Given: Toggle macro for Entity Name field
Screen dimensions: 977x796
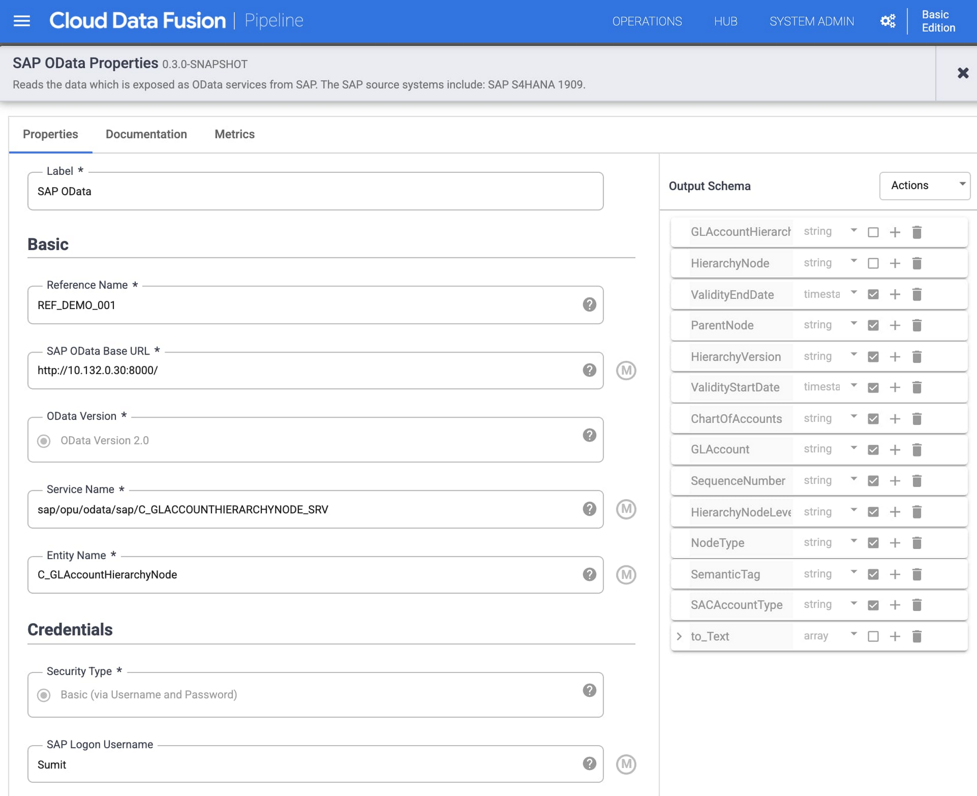Looking at the screenshot, I should click(626, 575).
